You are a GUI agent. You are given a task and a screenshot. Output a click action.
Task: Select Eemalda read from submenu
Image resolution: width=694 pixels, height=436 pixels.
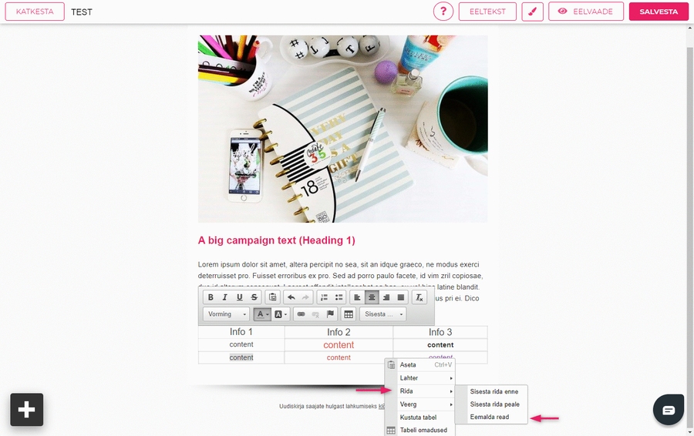pyautogui.click(x=490, y=418)
